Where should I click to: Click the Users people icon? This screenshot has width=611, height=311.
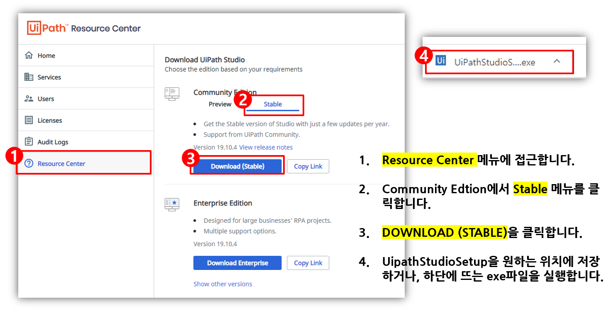click(29, 99)
